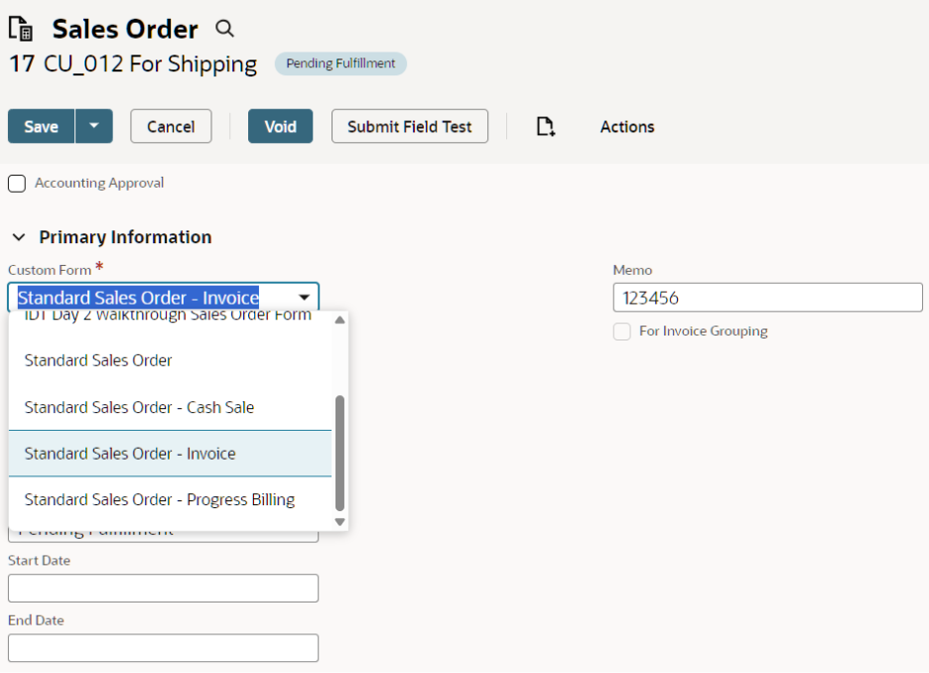Select Standard Sales Order - Cash Sale

pos(170,408)
